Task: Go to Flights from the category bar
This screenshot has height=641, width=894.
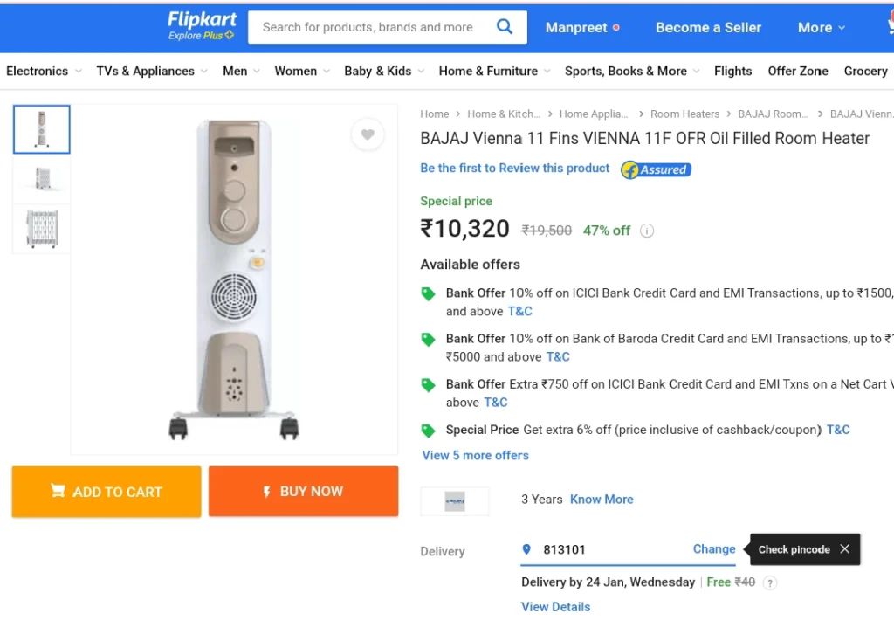Action: [x=732, y=72]
